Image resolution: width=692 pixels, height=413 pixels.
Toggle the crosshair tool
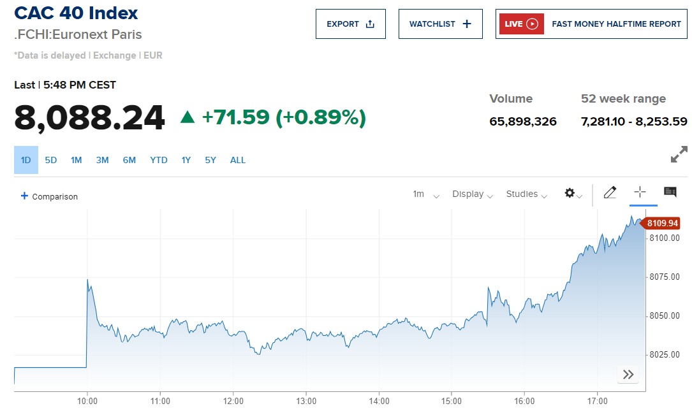[640, 192]
